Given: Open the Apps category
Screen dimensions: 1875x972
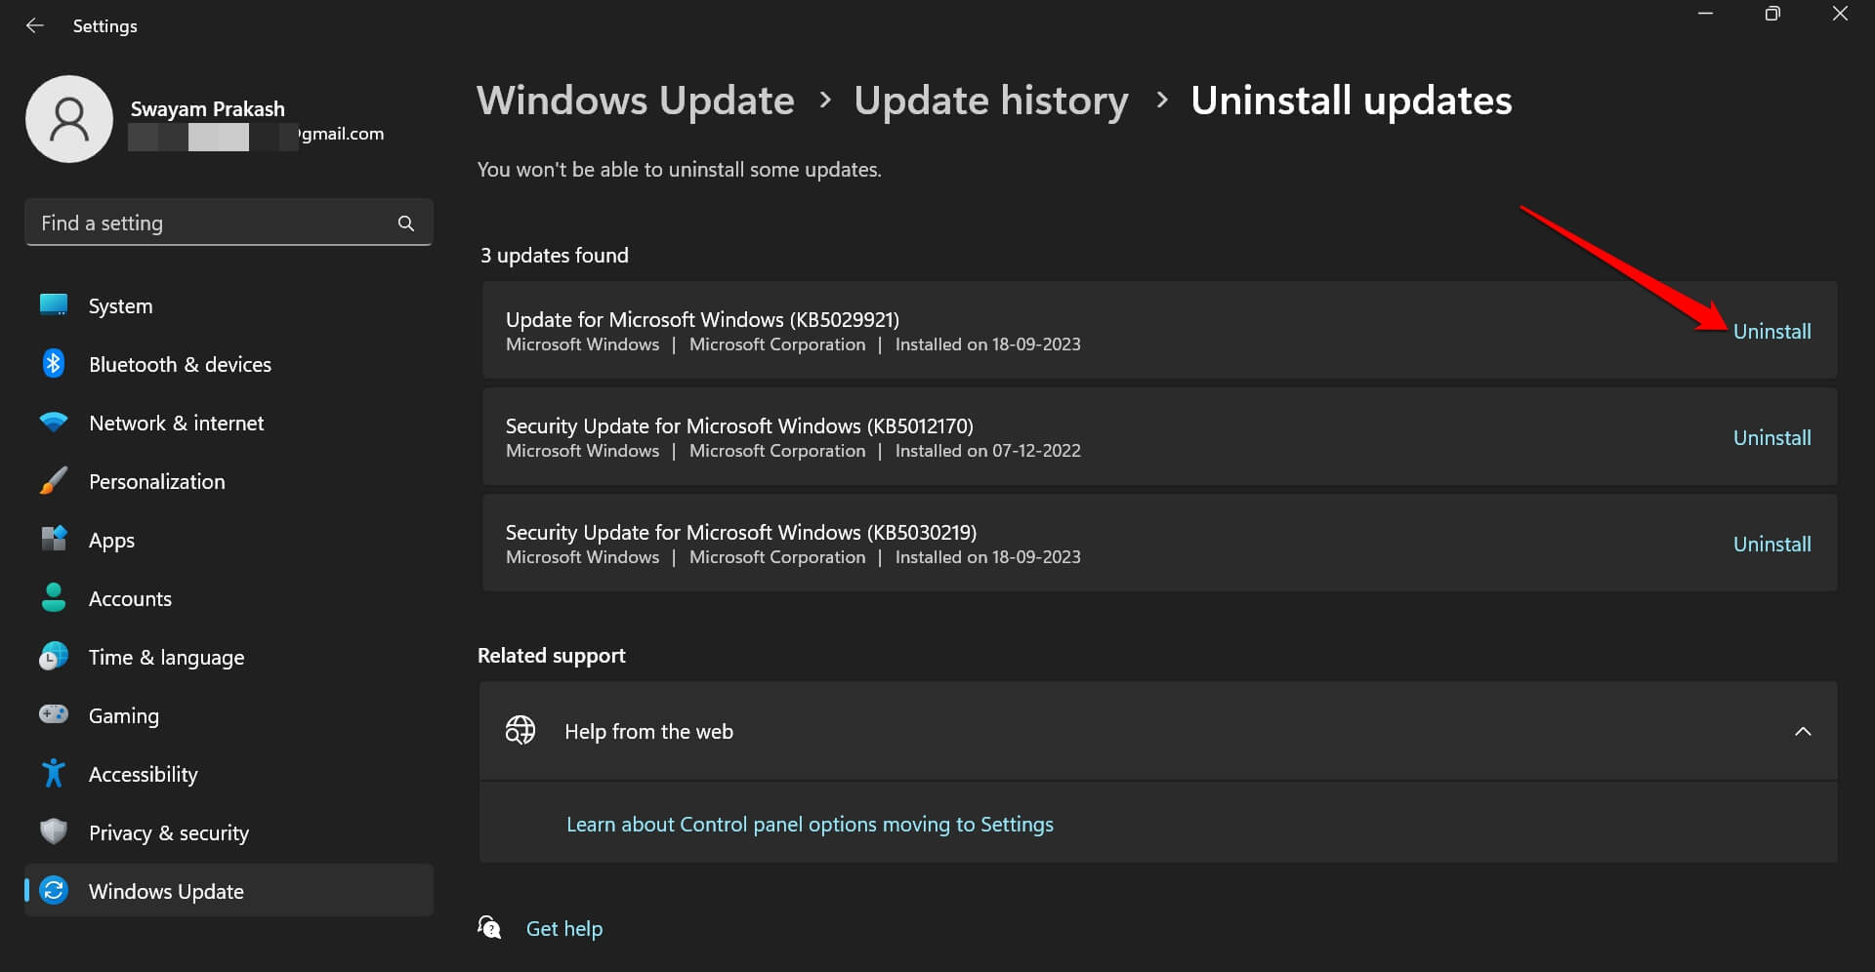Looking at the screenshot, I should tap(229, 540).
